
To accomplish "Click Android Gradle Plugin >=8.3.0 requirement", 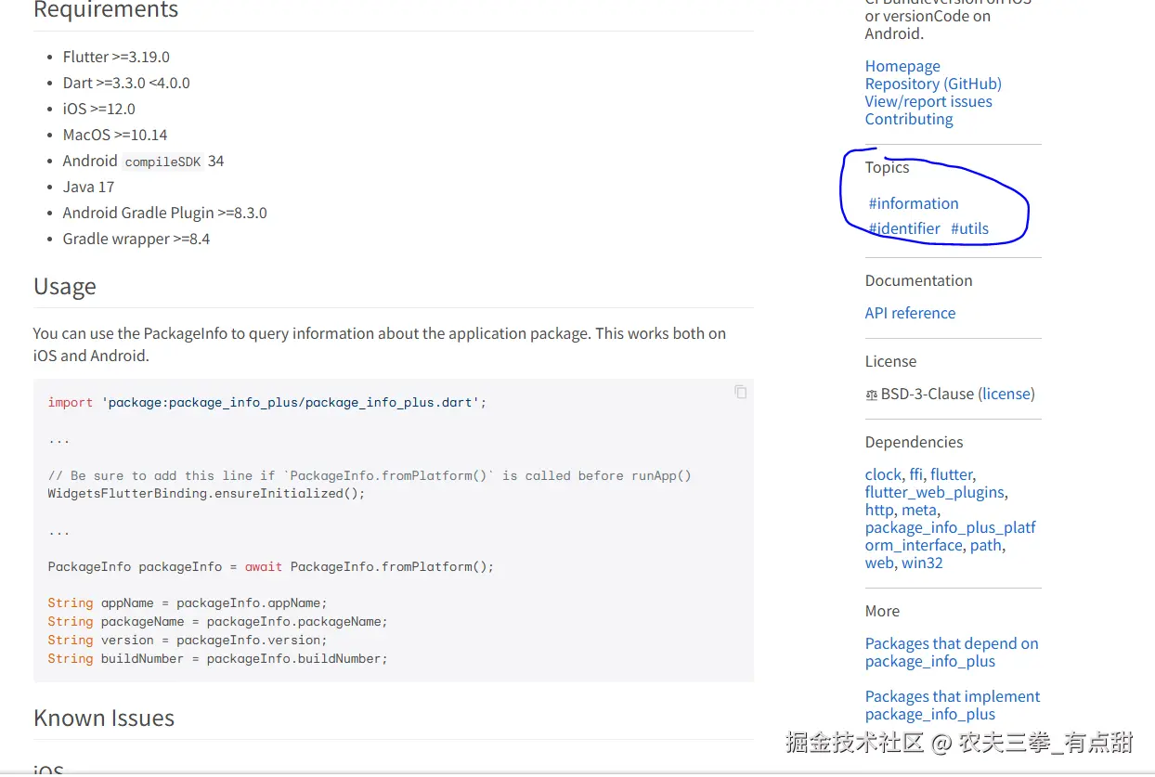I will [x=165, y=213].
